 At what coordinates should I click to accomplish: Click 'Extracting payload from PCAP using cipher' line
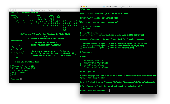(118, 77)
